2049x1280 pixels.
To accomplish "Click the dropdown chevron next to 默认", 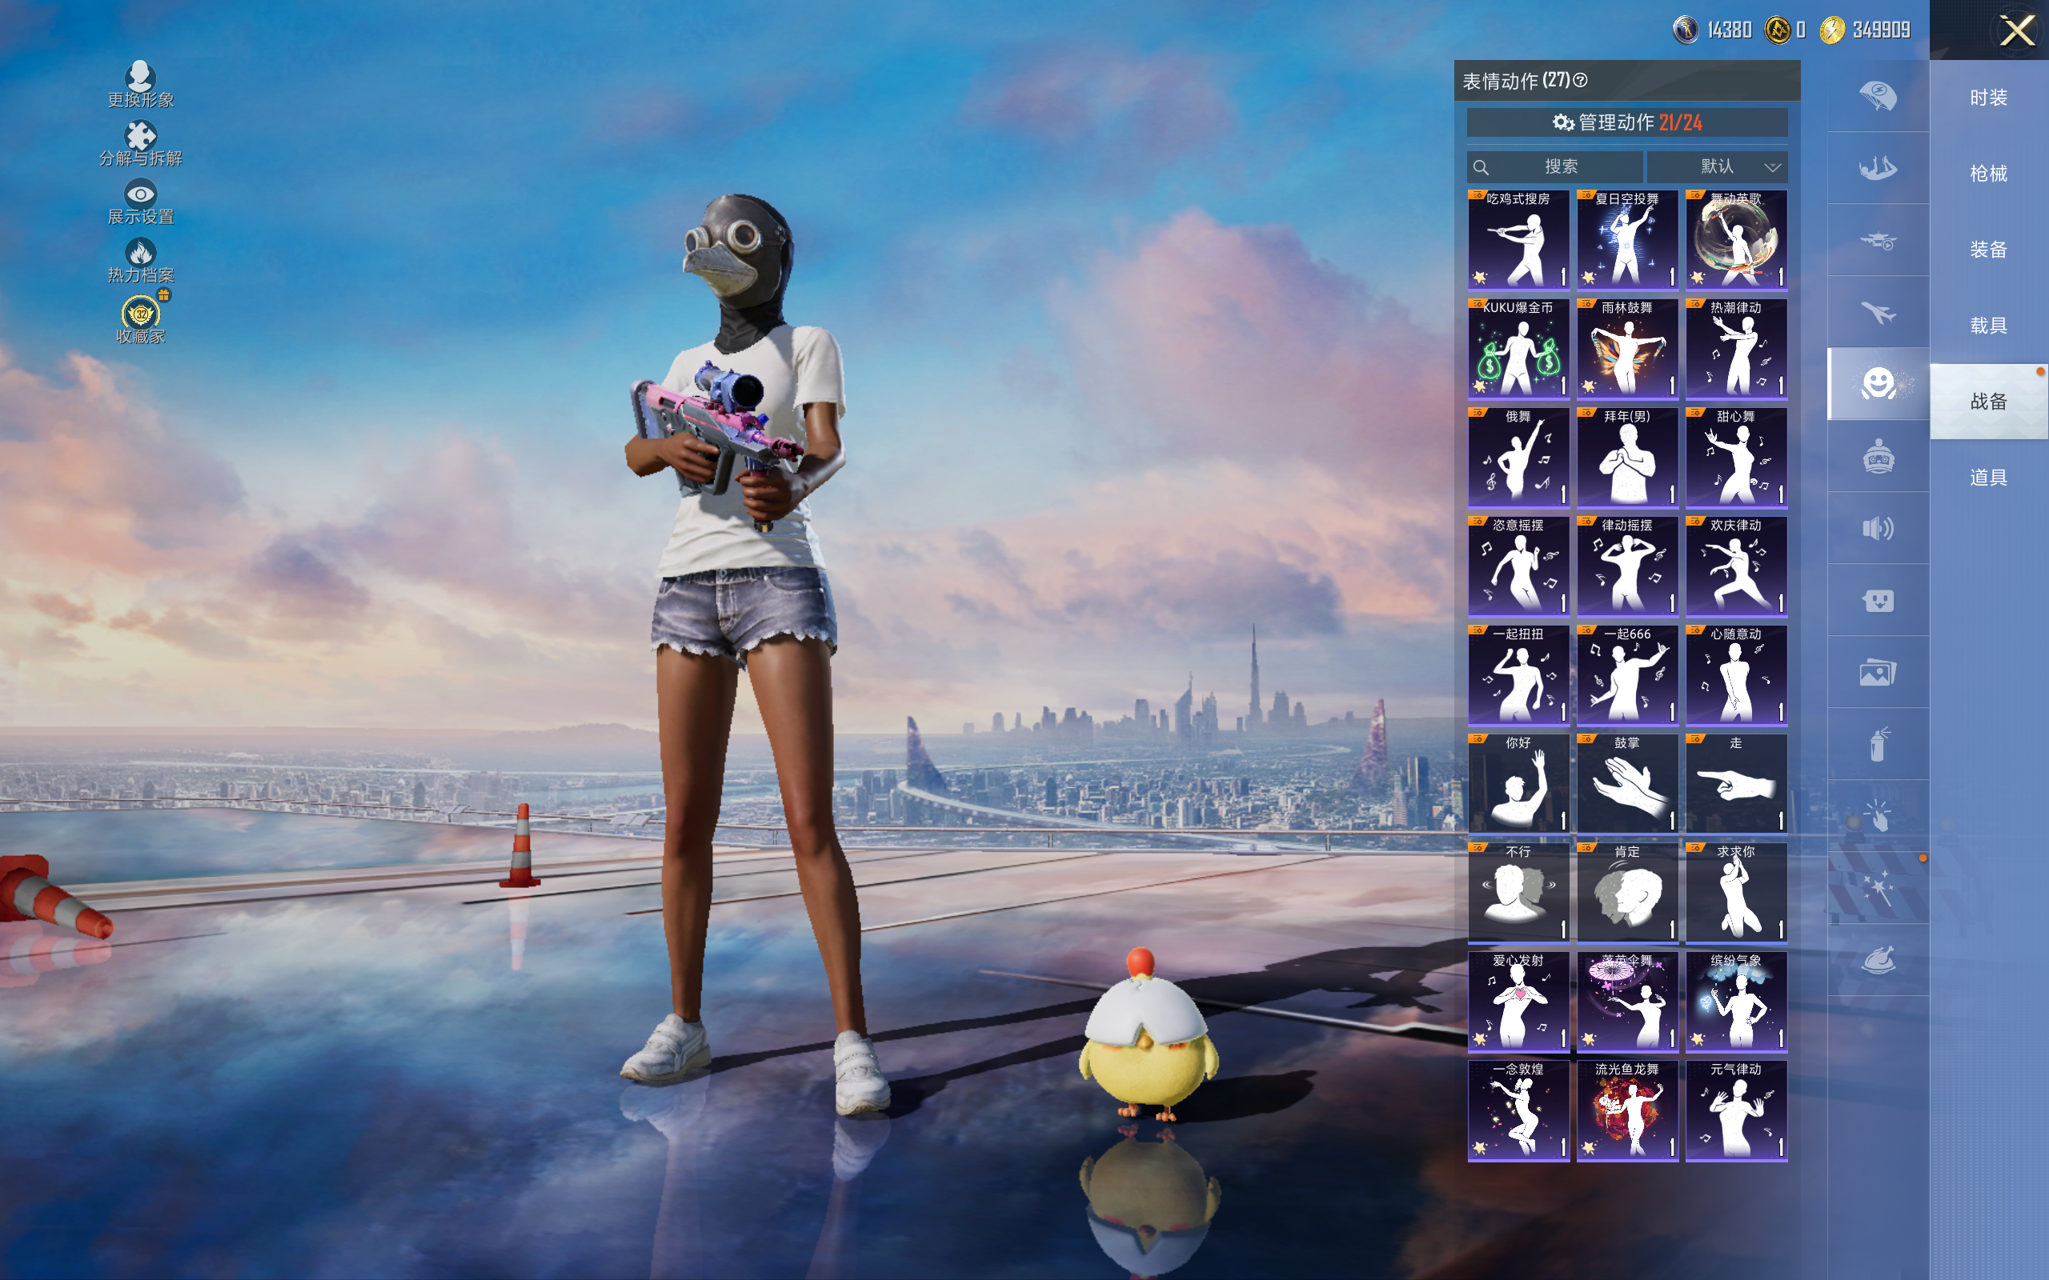I will pyautogui.click(x=1771, y=168).
